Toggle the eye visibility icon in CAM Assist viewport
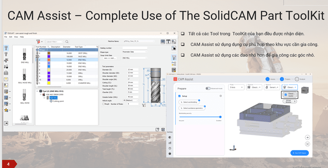This screenshot has height=168, width=328. (x=307, y=137)
